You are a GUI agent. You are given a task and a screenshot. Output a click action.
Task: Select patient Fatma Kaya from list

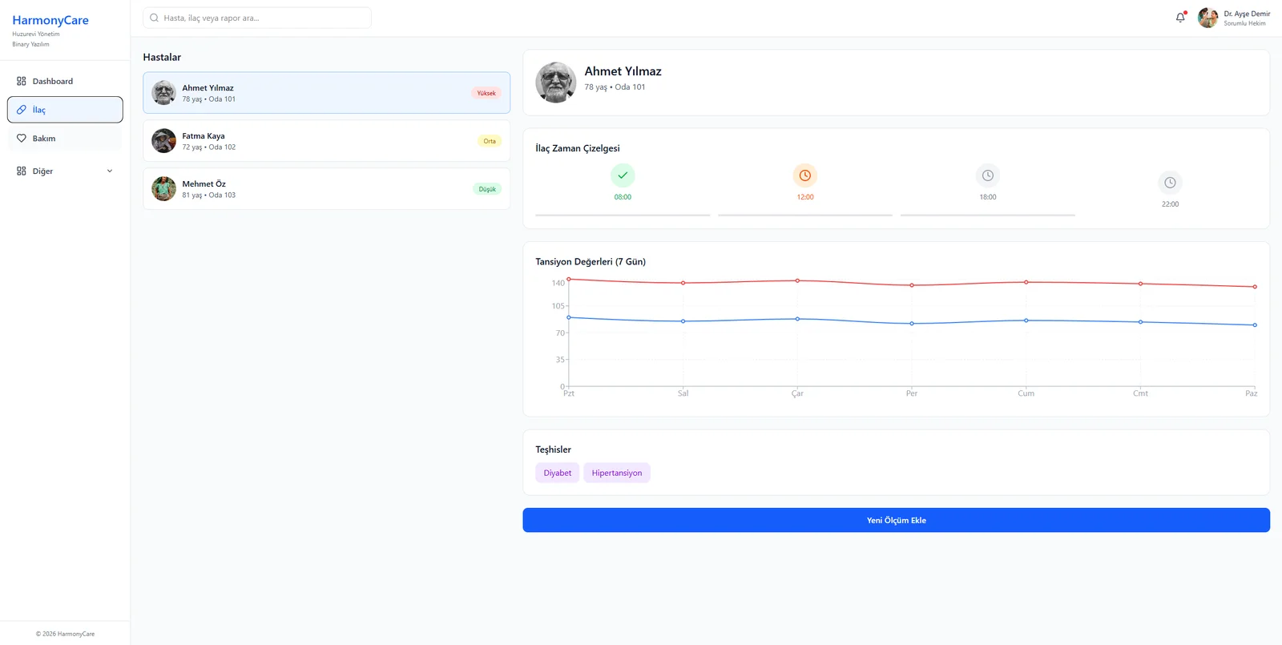[326, 141]
